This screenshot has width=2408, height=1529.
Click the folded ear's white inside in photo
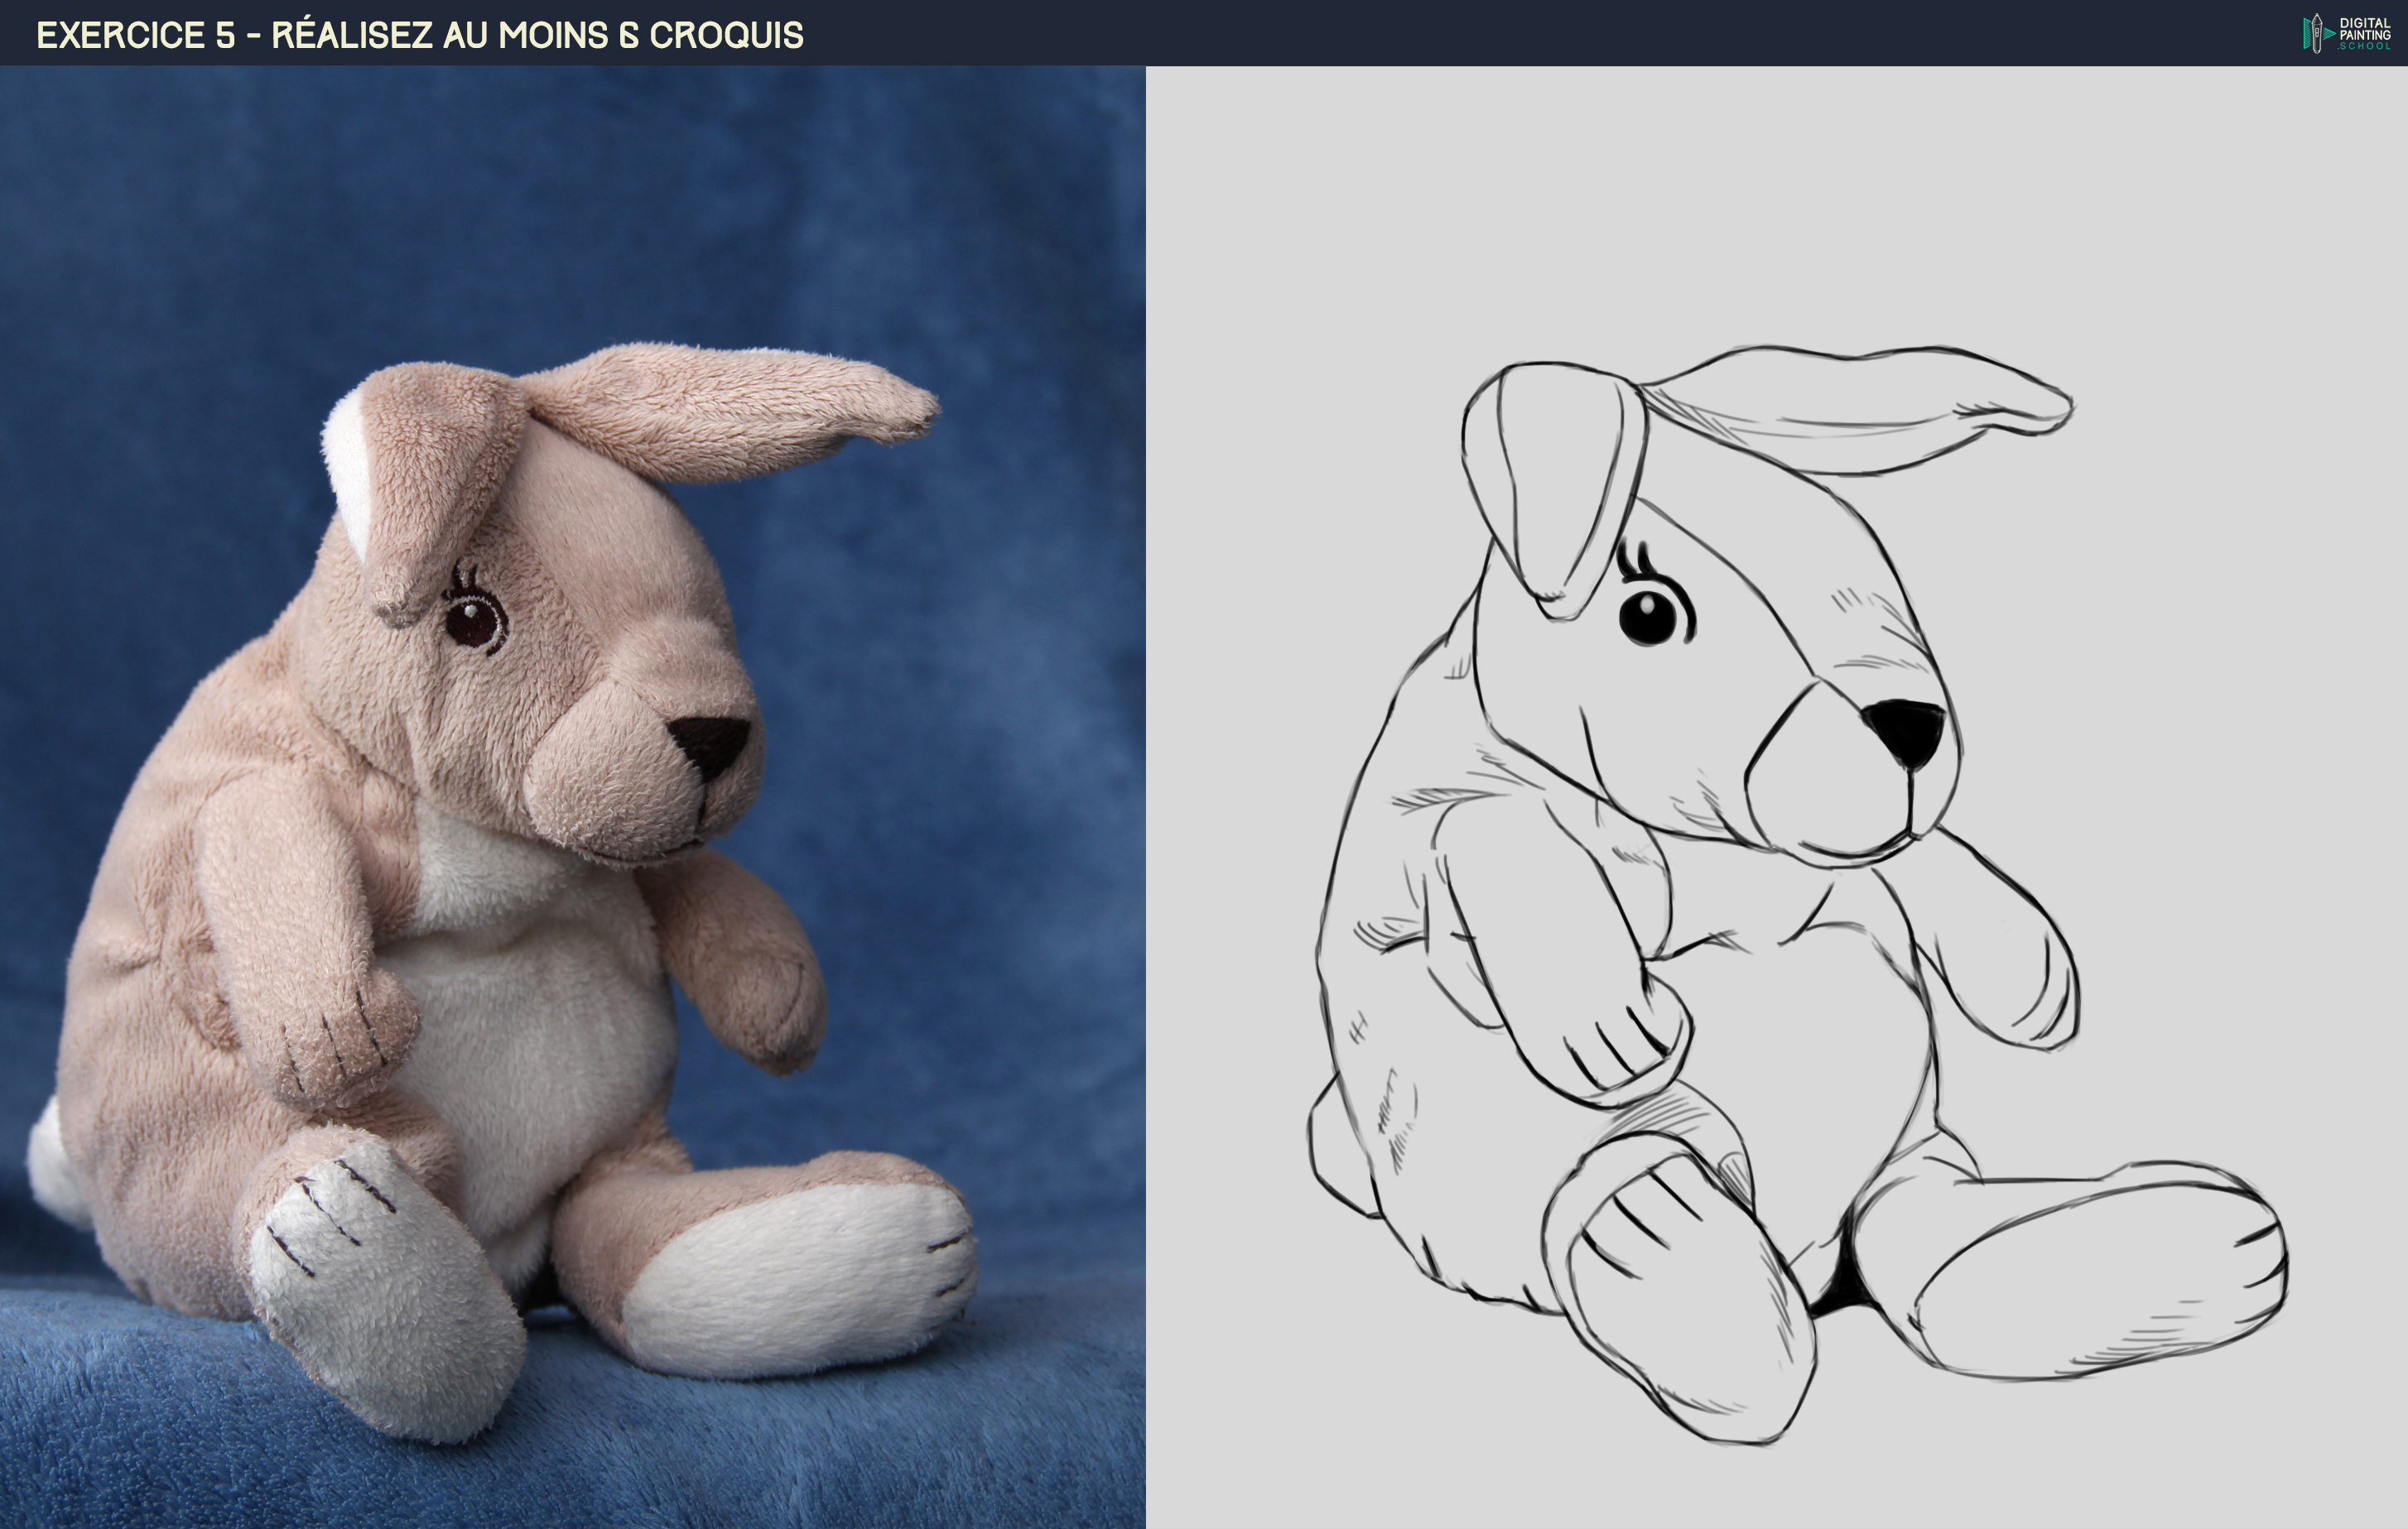(x=350, y=470)
